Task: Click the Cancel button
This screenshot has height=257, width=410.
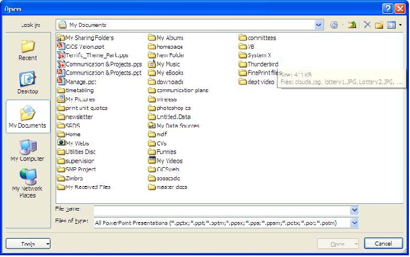Action: [383, 243]
